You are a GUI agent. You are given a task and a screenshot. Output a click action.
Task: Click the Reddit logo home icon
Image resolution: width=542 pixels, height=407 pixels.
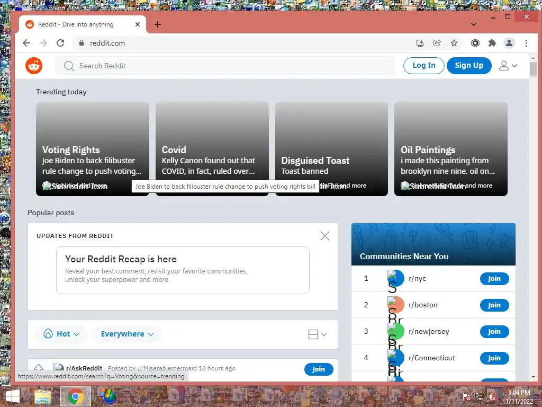tap(34, 65)
